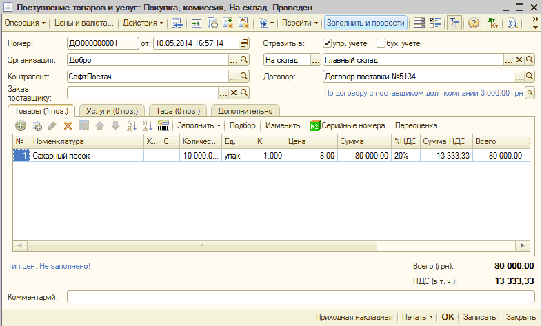Select Контрагент via ellipsis button
Image resolution: width=542 pixels, height=326 pixels.
point(234,77)
